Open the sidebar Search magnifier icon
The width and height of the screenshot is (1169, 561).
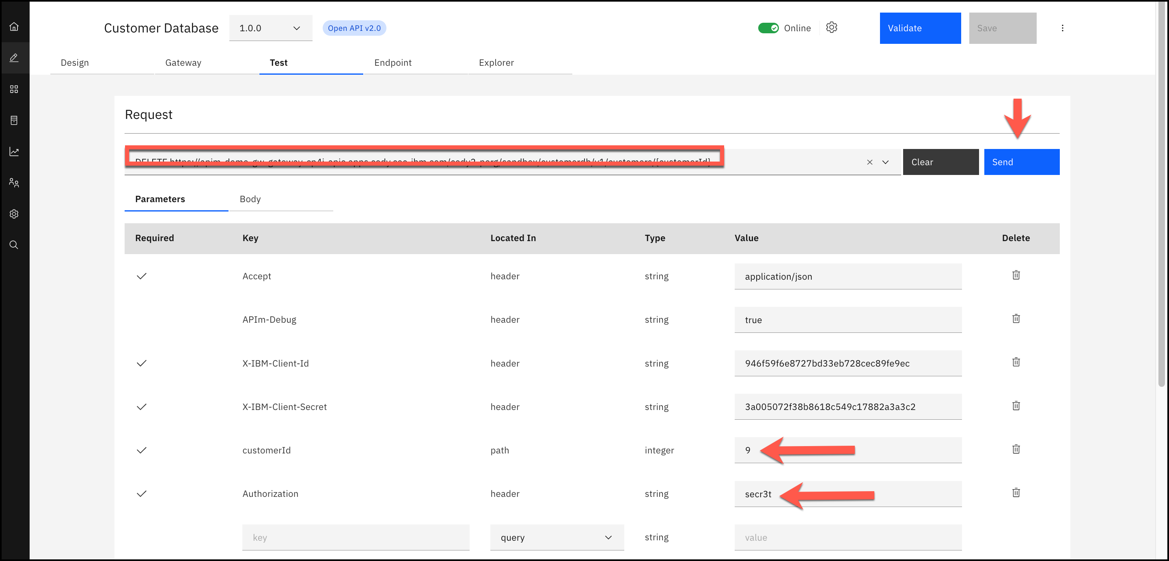(14, 245)
